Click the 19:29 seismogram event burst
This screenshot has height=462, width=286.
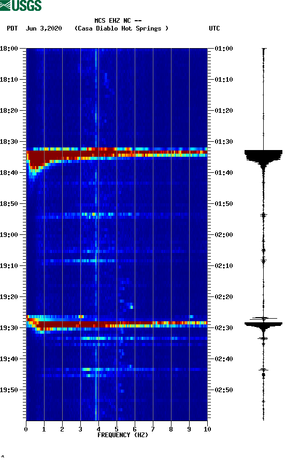click(x=263, y=325)
